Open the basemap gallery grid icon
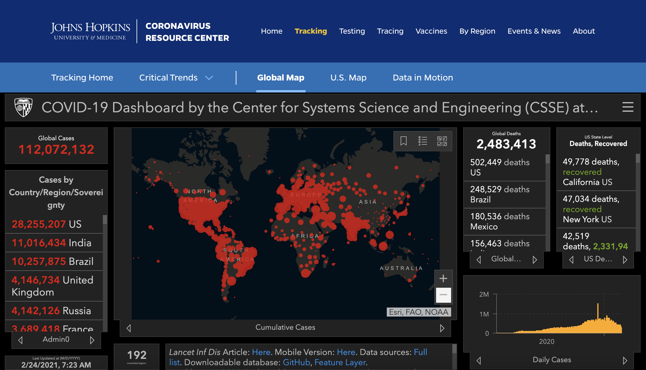Screen dimensions: 646x370 pyautogui.click(x=442, y=141)
